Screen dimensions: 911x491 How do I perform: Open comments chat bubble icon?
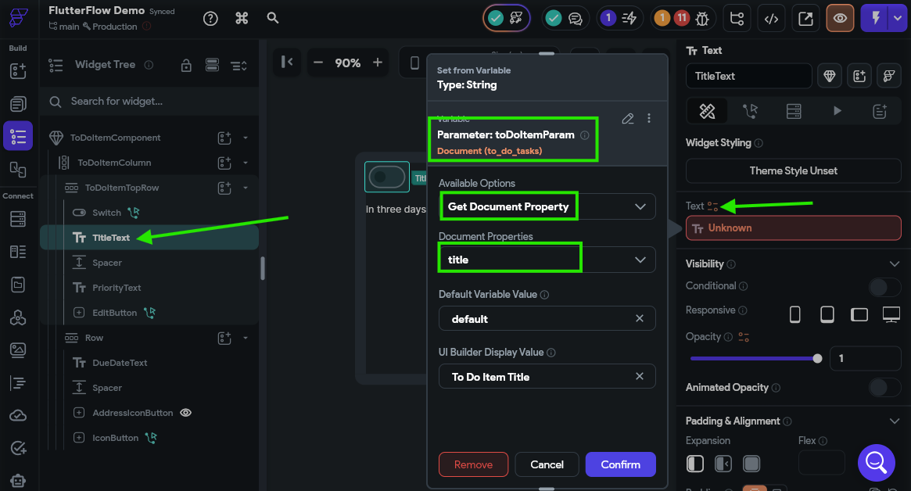click(x=576, y=19)
